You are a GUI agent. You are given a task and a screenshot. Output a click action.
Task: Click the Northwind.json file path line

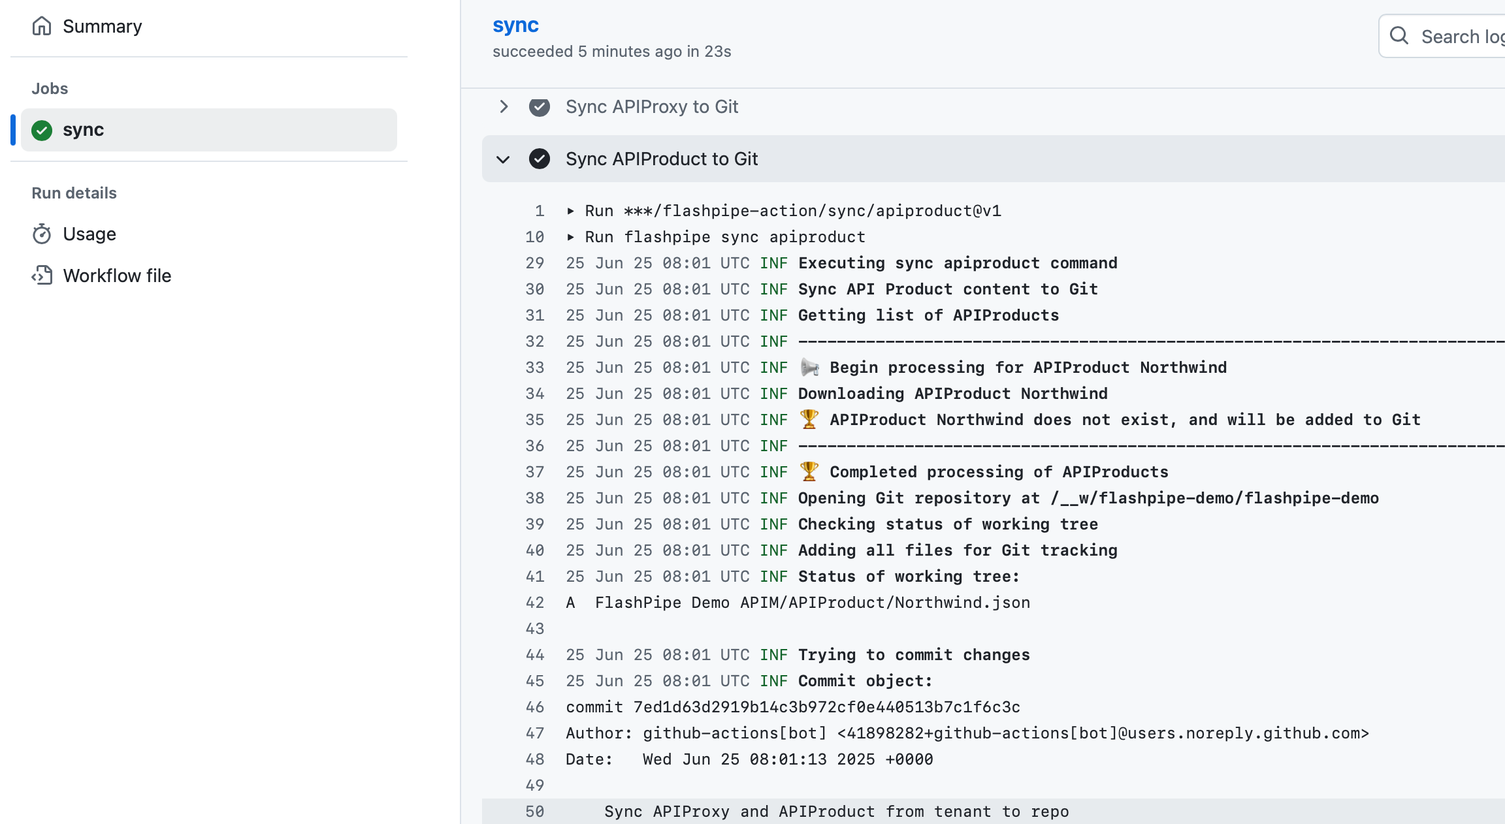(x=798, y=603)
